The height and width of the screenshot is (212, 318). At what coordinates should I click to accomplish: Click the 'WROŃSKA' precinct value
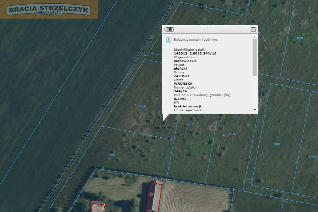point(183,84)
